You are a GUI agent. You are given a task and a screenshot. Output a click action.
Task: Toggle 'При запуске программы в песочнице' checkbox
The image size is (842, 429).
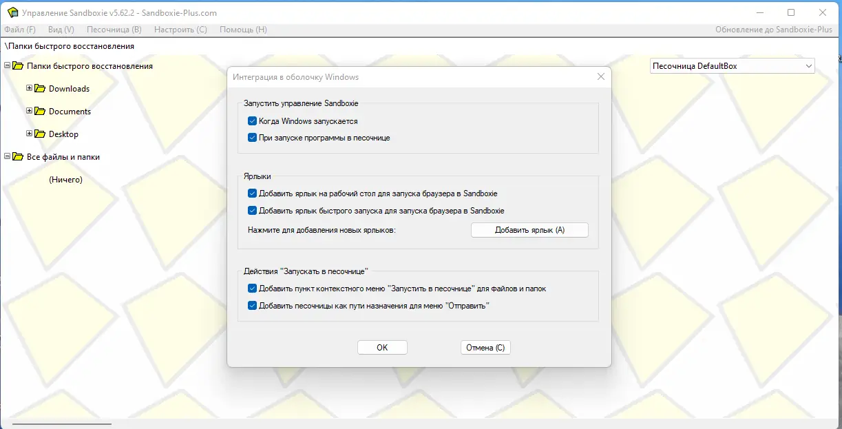tap(252, 138)
